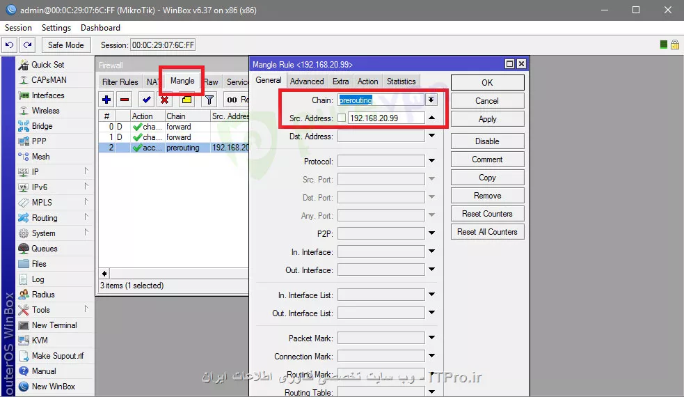Open the Dashboard menu
This screenshot has height=397, width=684.
coord(100,28)
